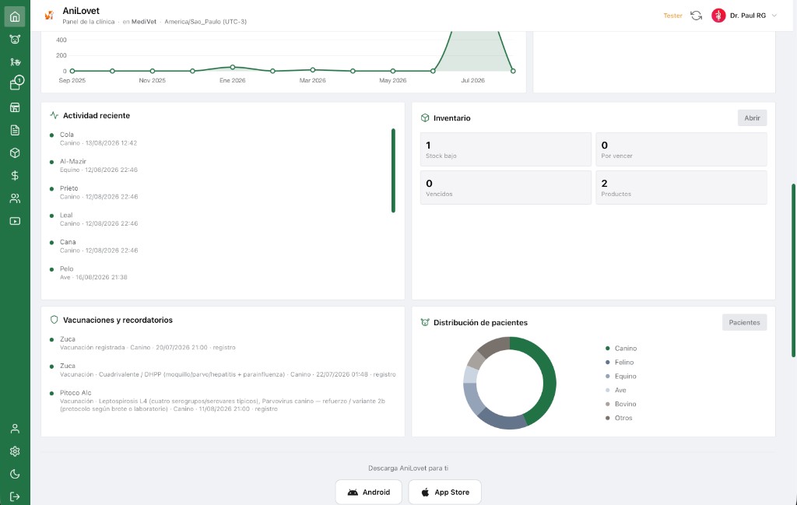Click the Actividad reciente green scrollbar
797x505 pixels.
coord(393,170)
